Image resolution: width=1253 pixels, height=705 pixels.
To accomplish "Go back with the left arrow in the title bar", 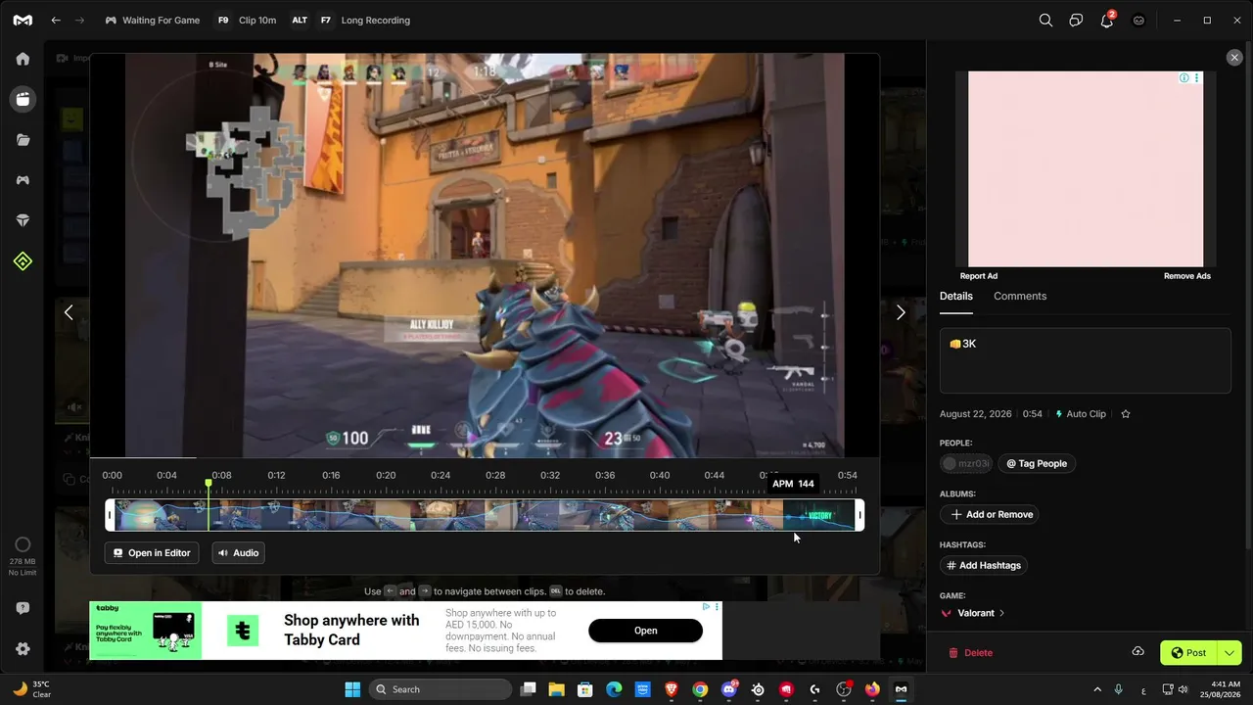I will point(56,20).
